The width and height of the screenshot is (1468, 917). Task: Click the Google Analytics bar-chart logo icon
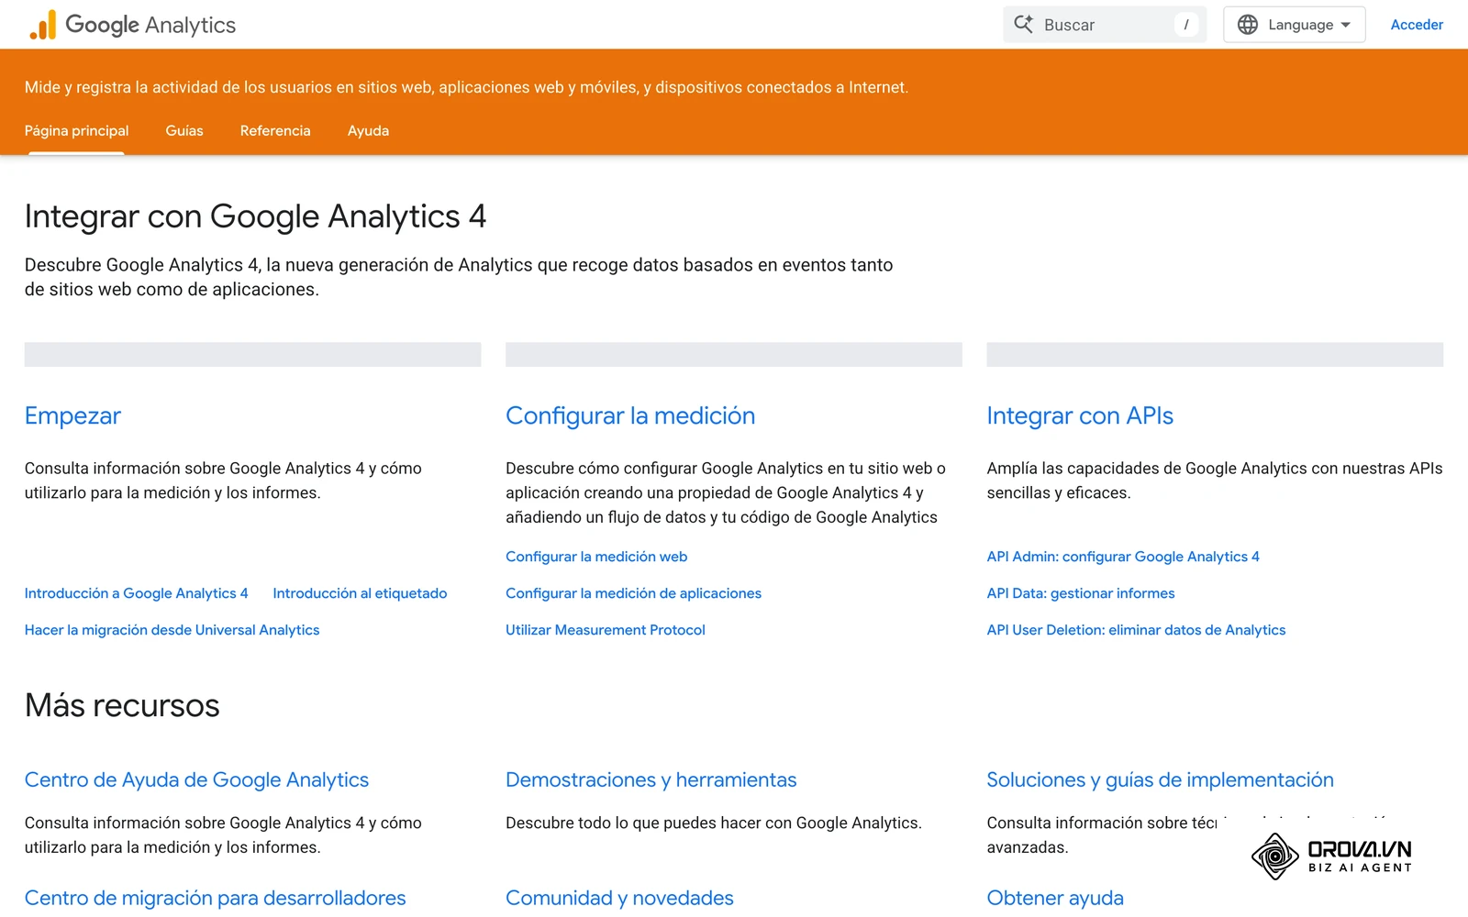(42, 25)
